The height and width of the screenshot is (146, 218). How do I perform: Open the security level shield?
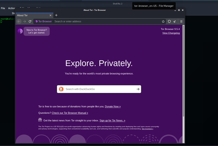click(x=169, y=21)
